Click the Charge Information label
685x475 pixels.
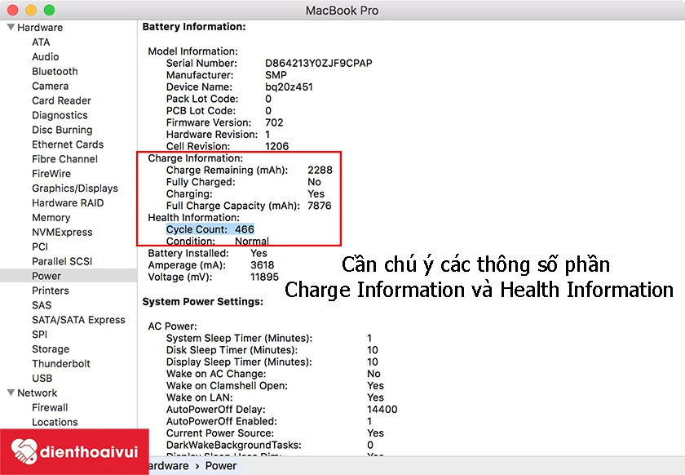195,158
